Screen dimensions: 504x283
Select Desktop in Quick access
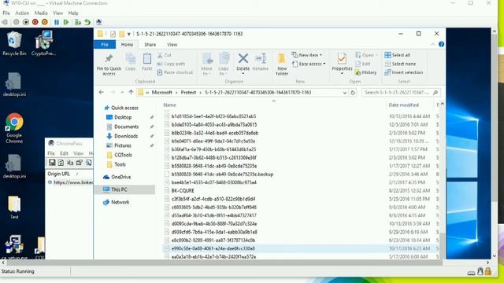coord(123,117)
